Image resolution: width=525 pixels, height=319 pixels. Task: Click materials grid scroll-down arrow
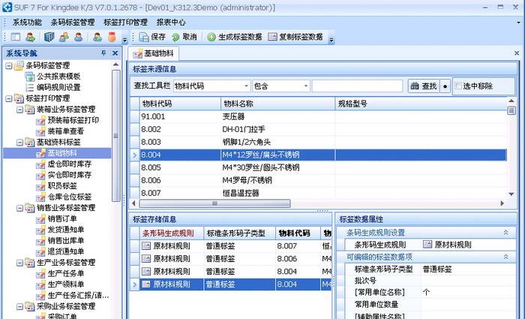pos(511,194)
